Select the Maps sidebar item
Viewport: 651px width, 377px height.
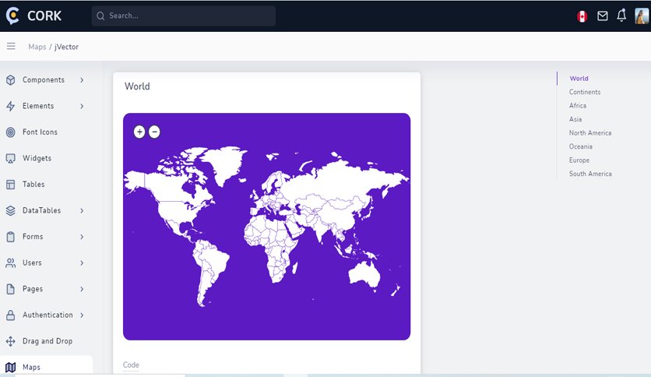[x=46, y=366]
